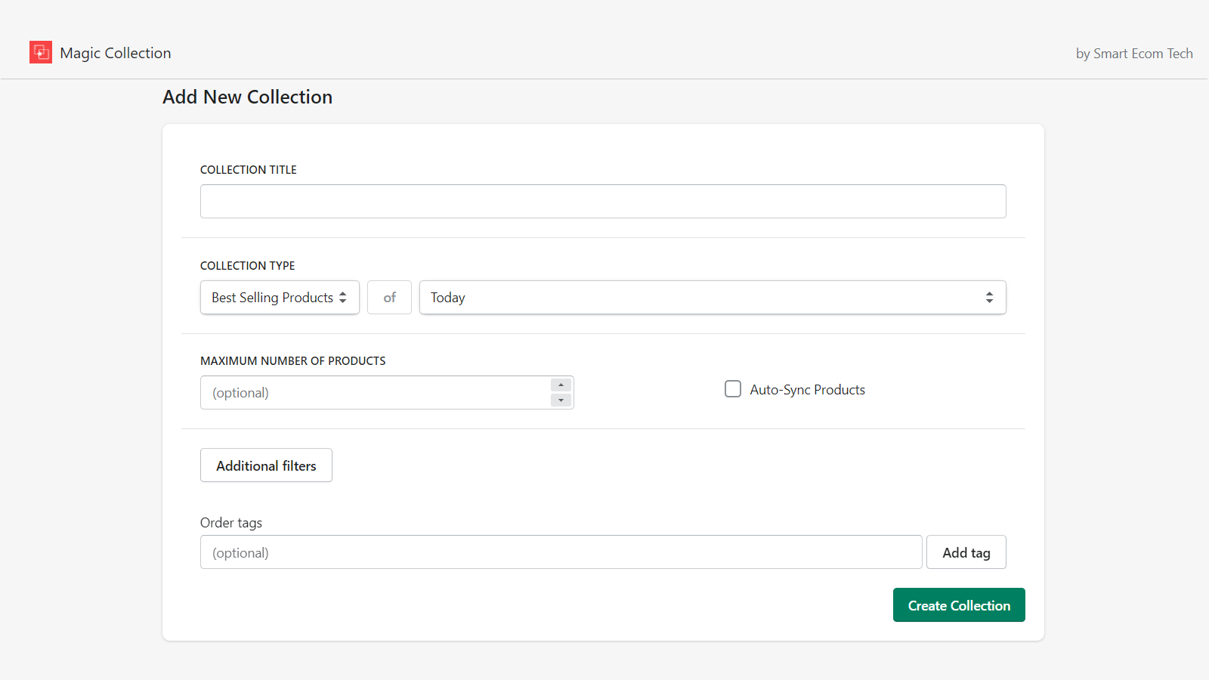Screen dimensions: 1209x680
Task: Click inside the Maximum Number of Products field
Action: click(374, 393)
